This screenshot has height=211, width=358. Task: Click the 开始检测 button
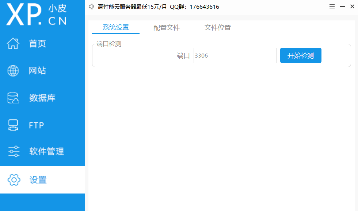point(301,55)
